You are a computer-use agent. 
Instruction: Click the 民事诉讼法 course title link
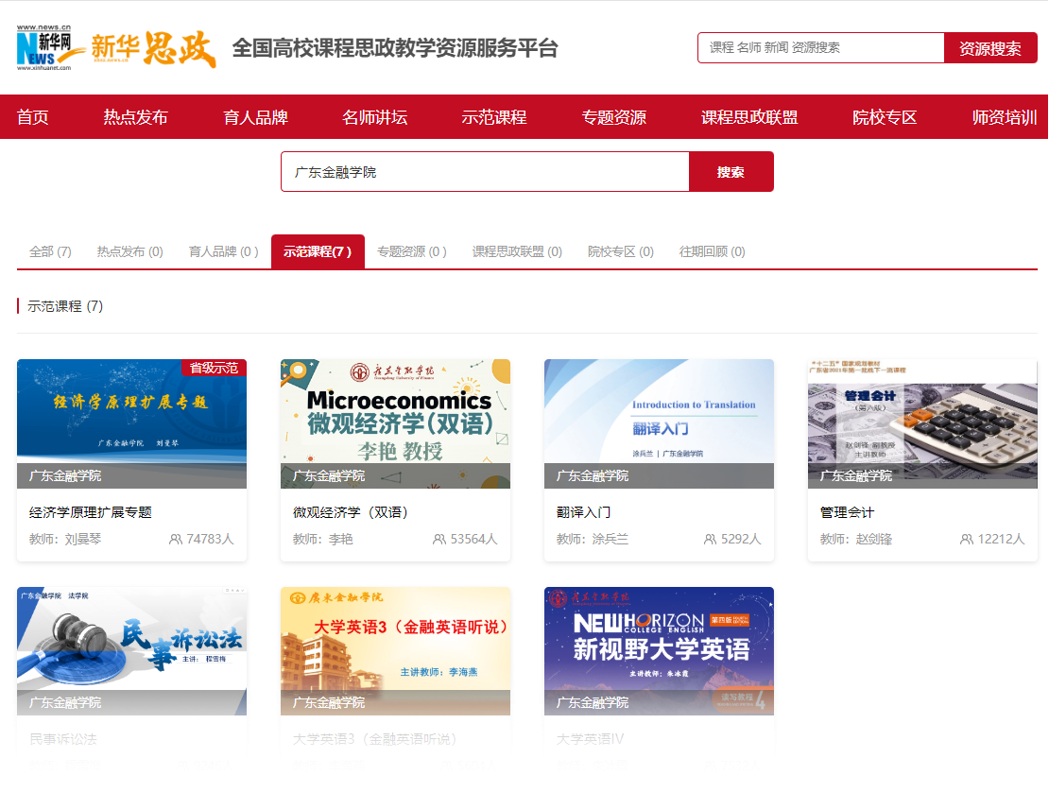pyautogui.click(x=63, y=739)
